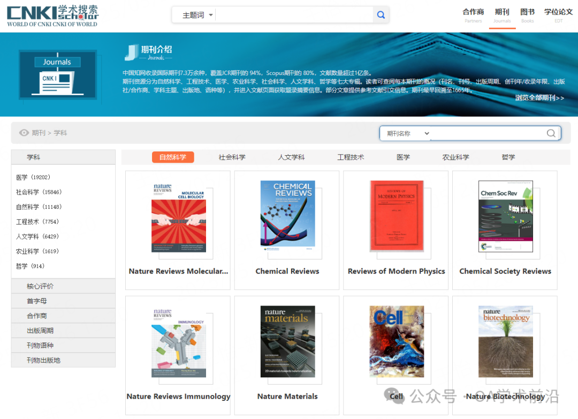Click the 浏览全部期刊>> link
This screenshot has width=578, height=419.
(539, 97)
